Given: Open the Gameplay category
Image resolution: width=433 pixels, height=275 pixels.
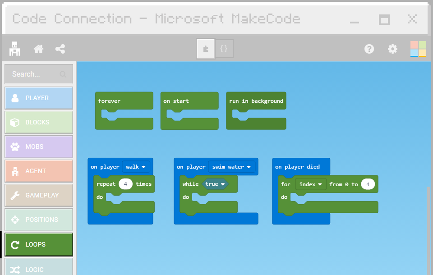Looking at the screenshot, I should coord(39,195).
